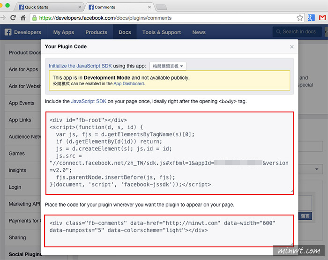
Task: Follow Initialize the JavaScript SDK link
Action: click(80, 66)
